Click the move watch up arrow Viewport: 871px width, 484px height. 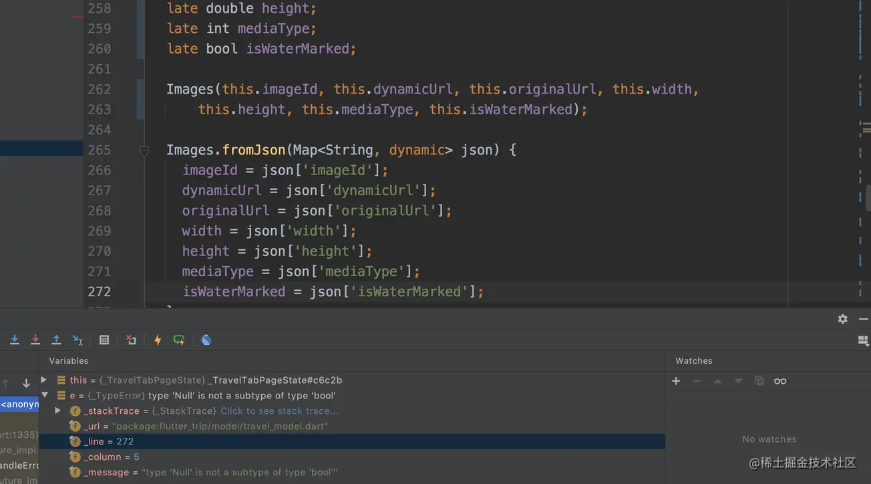pyautogui.click(x=717, y=381)
